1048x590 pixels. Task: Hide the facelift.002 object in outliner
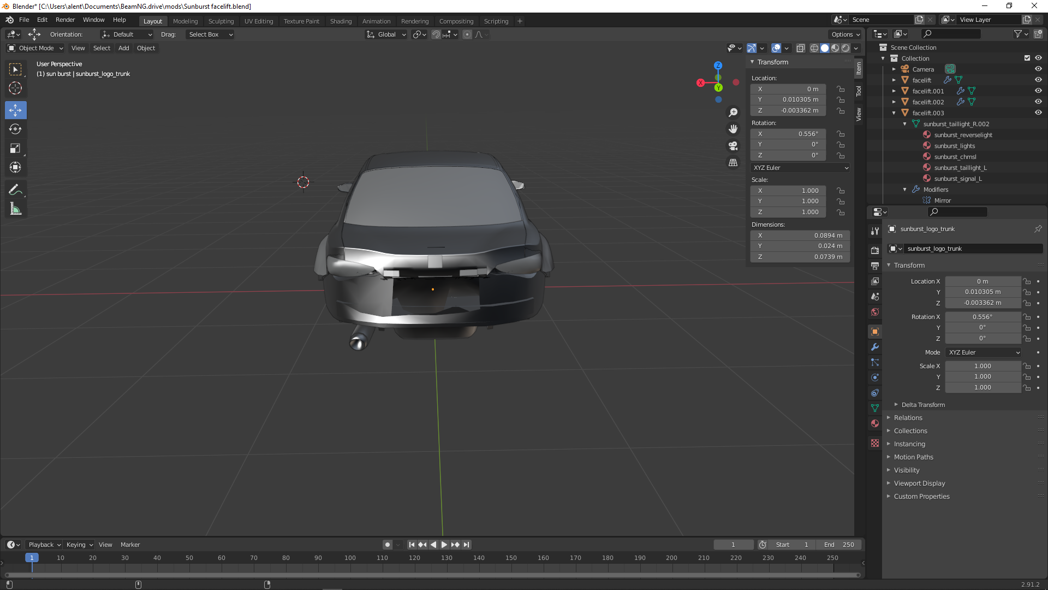click(x=1038, y=102)
